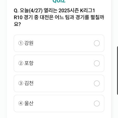Click the vertical scrollbar thumb
The width and height of the screenshot is (118, 118).
(117, 70)
